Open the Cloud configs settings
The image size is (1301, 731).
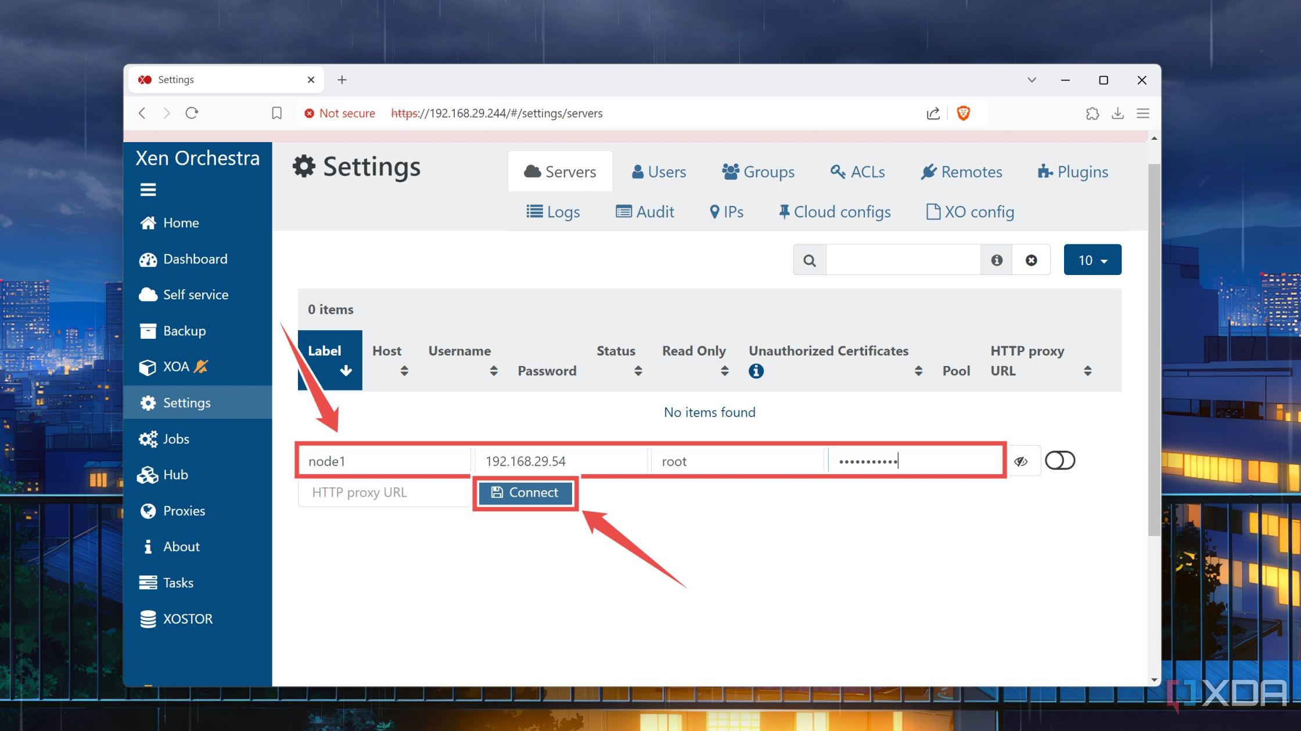833,212
